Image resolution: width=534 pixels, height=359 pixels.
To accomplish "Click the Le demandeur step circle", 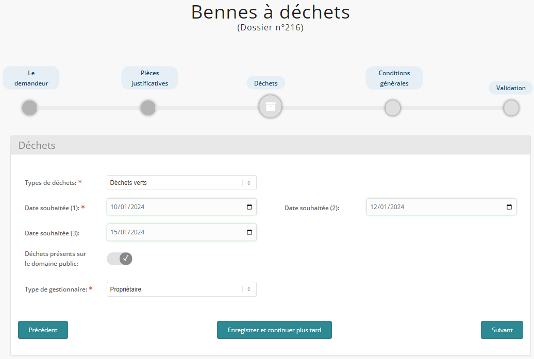I will pyautogui.click(x=30, y=108).
